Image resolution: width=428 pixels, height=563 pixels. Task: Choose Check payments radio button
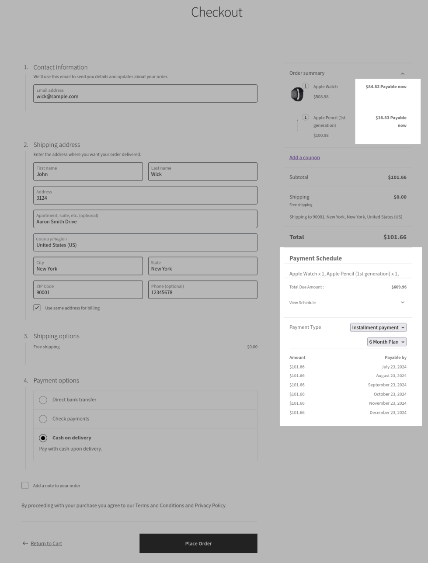(43, 419)
